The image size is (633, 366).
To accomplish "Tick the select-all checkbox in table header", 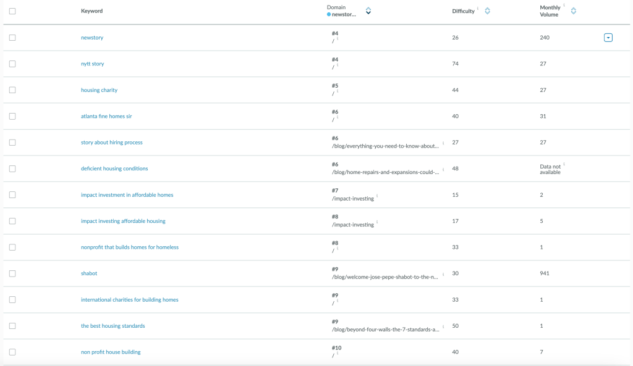I will tap(12, 11).
